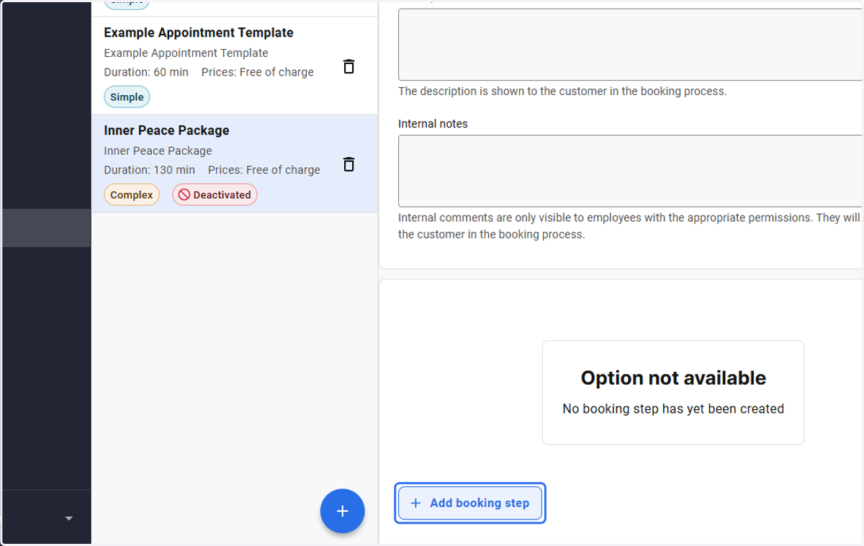Click the Option not available heading
The width and height of the screenshot is (864, 546).
coord(673,378)
